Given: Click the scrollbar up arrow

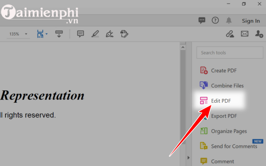Looking at the screenshot, I should [183, 47].
